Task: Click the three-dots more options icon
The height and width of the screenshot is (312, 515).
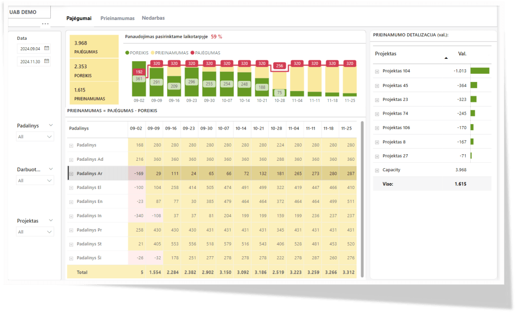Action: (x=45, y=24)
